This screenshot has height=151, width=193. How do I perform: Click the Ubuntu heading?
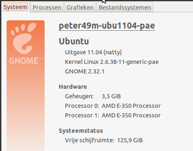click(x=74, y=41)
